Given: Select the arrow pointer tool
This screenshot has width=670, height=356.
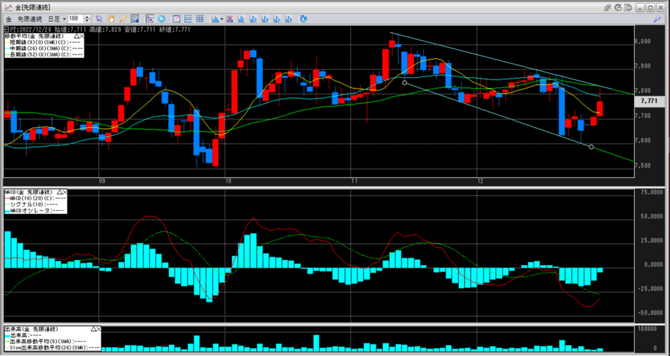Looking at the screenshot, I should coord(99,19).
